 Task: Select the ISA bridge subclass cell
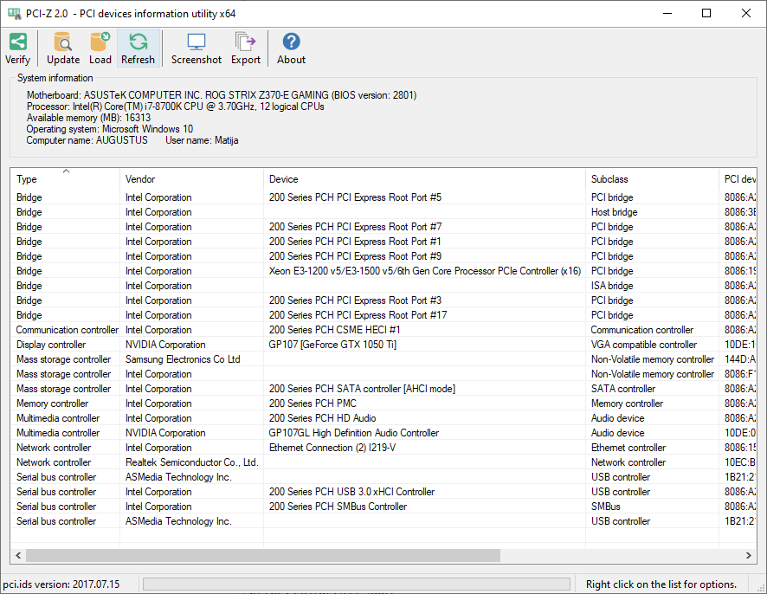[612, 286]
